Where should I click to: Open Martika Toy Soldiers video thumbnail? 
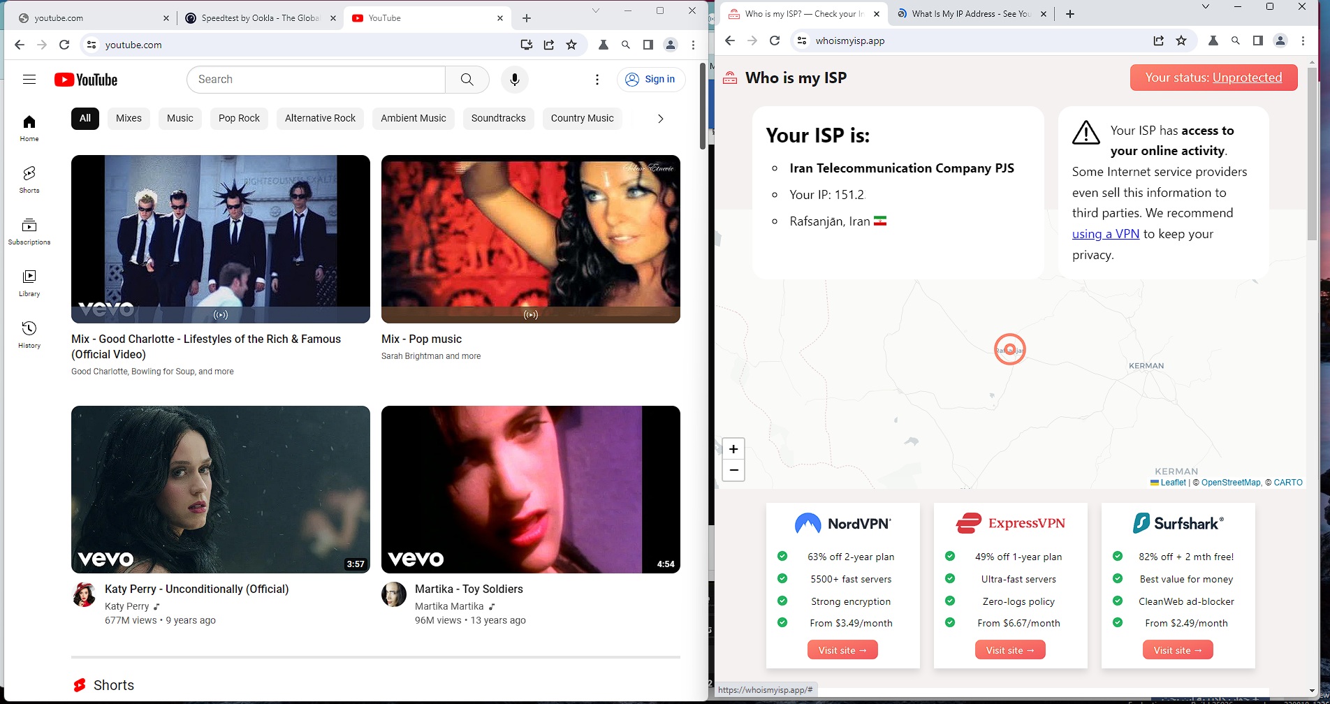point(531,490)
